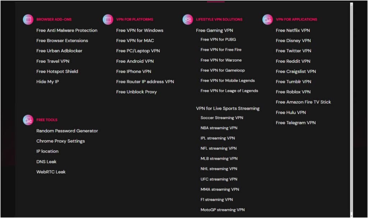Select Free VPN for PUBG
368x218 pixels.
(218, 40)
